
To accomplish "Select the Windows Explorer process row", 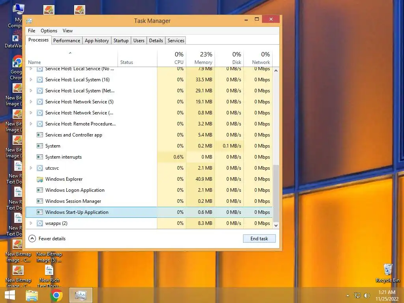I will click(149, 179).
